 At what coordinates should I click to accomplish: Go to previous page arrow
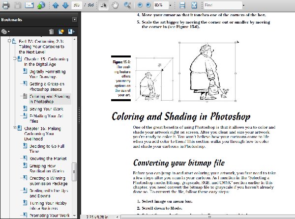[56, 5]
